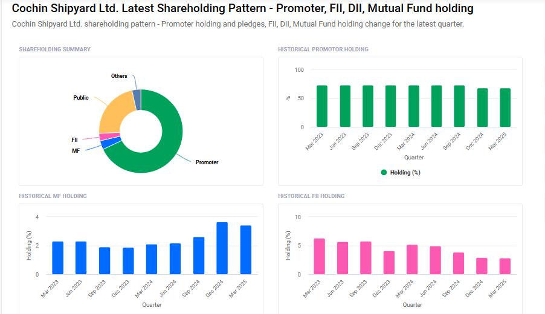
Task: Select MF holding bar for Dec 2024
Action: pos(222,248)
